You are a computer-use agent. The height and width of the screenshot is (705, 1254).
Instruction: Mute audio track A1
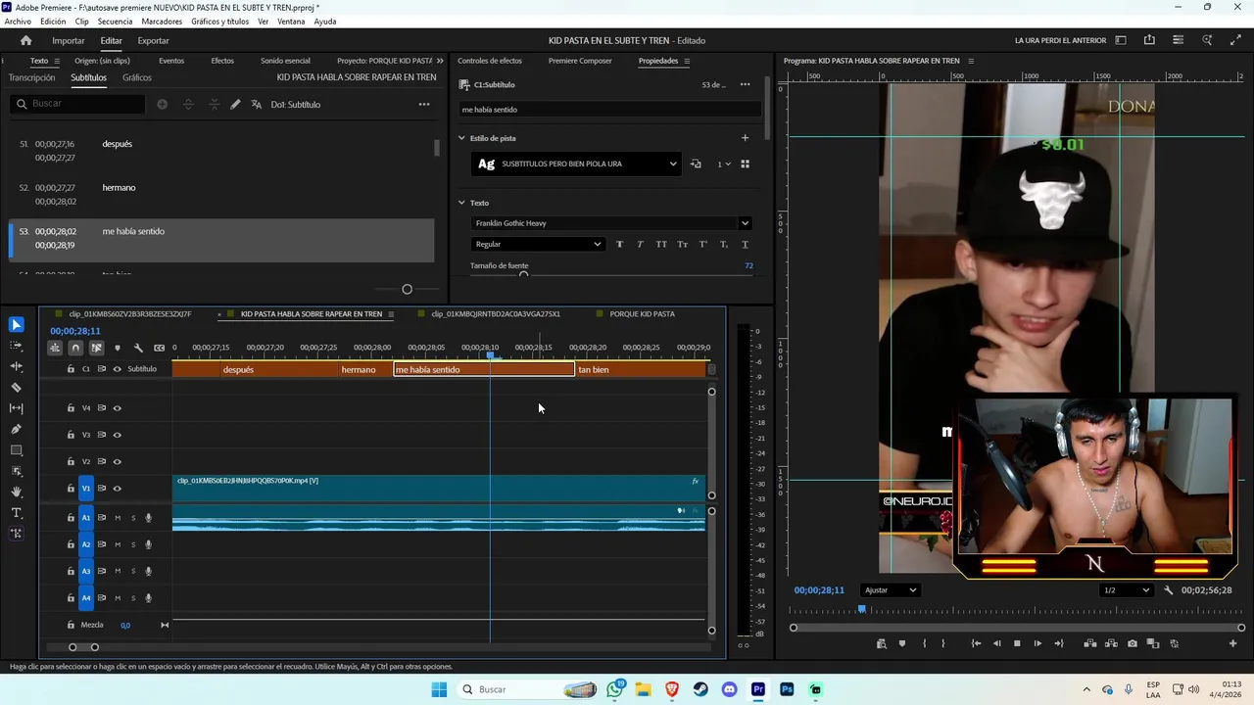coord(118,518)
